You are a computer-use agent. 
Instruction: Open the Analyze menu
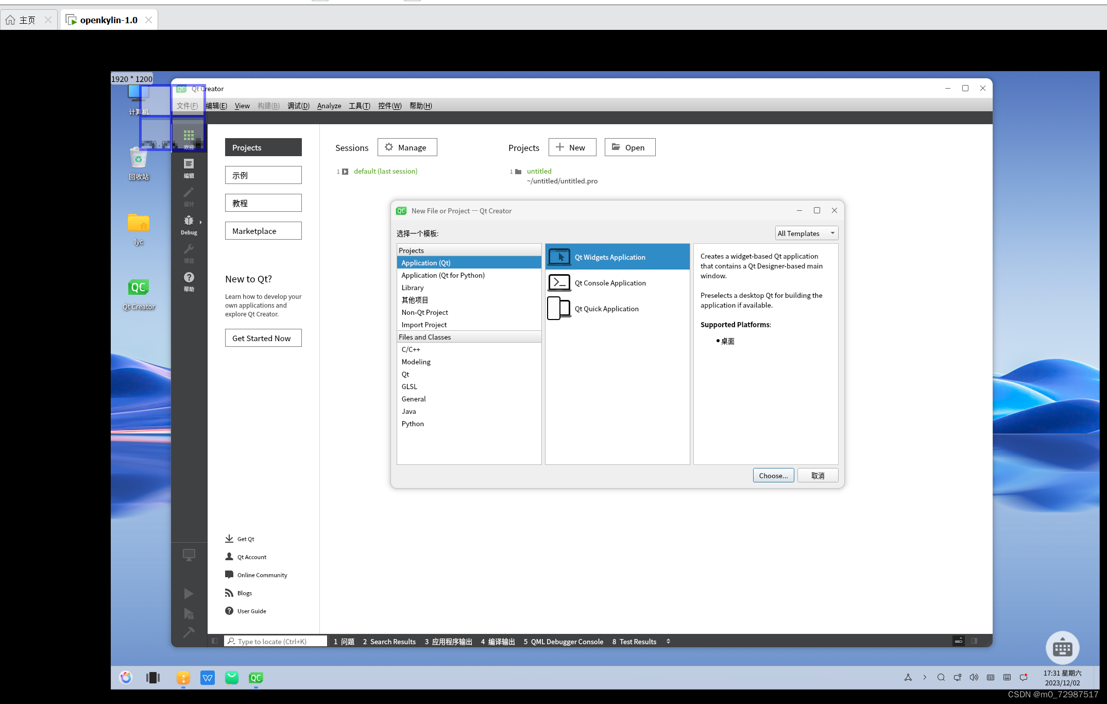(329, 106)
